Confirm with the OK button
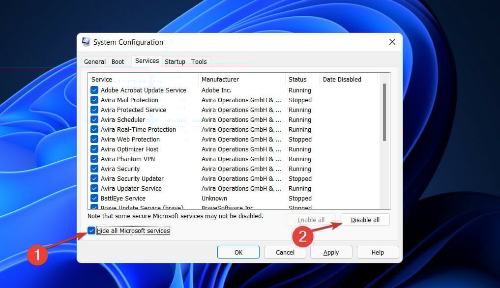 tap(238, 252)
